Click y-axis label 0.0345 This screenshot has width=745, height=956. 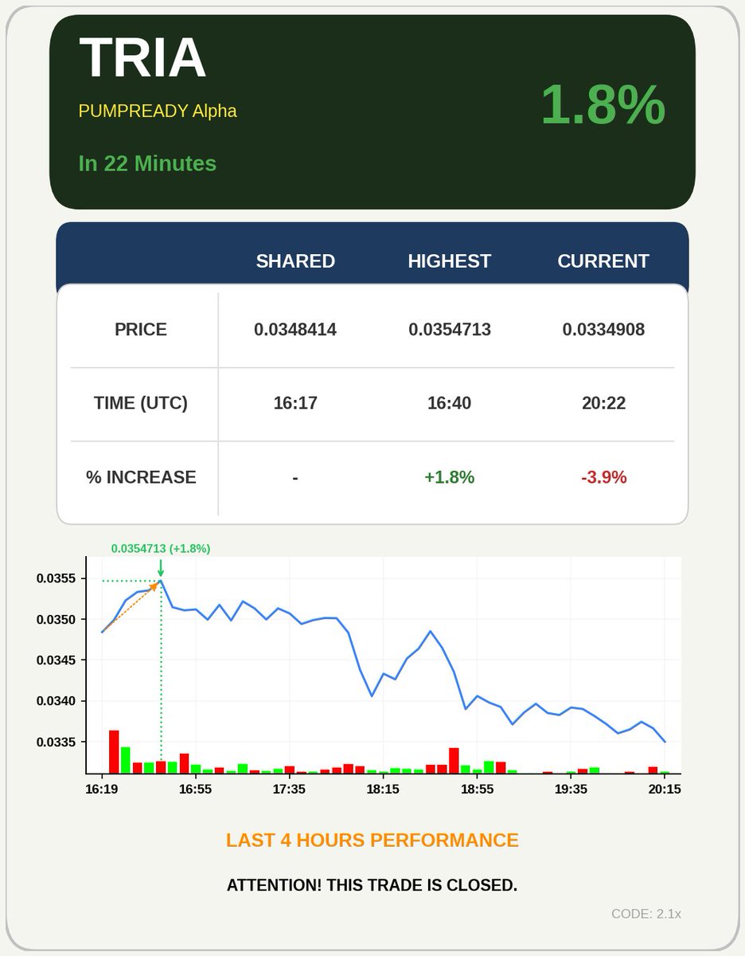57,660
